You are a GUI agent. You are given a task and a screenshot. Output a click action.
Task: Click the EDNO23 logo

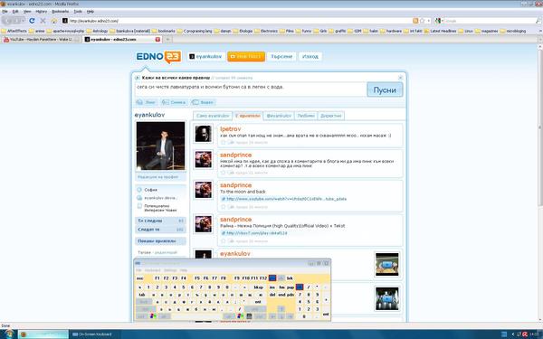pyautogui.click(x=158, y=57)
